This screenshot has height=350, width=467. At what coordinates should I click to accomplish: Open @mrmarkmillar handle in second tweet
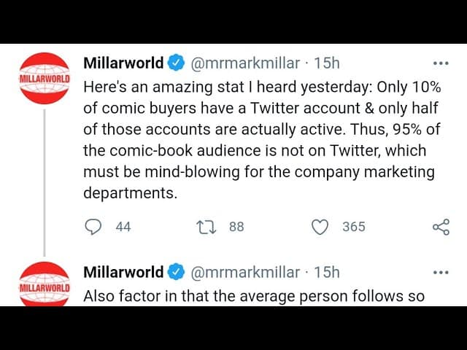point(244,273)
